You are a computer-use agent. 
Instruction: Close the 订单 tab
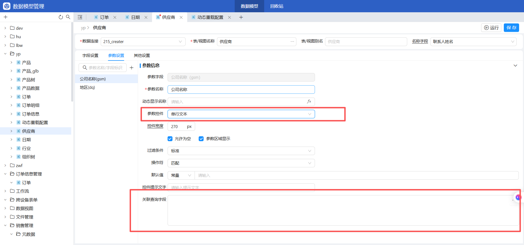(115, 17)
